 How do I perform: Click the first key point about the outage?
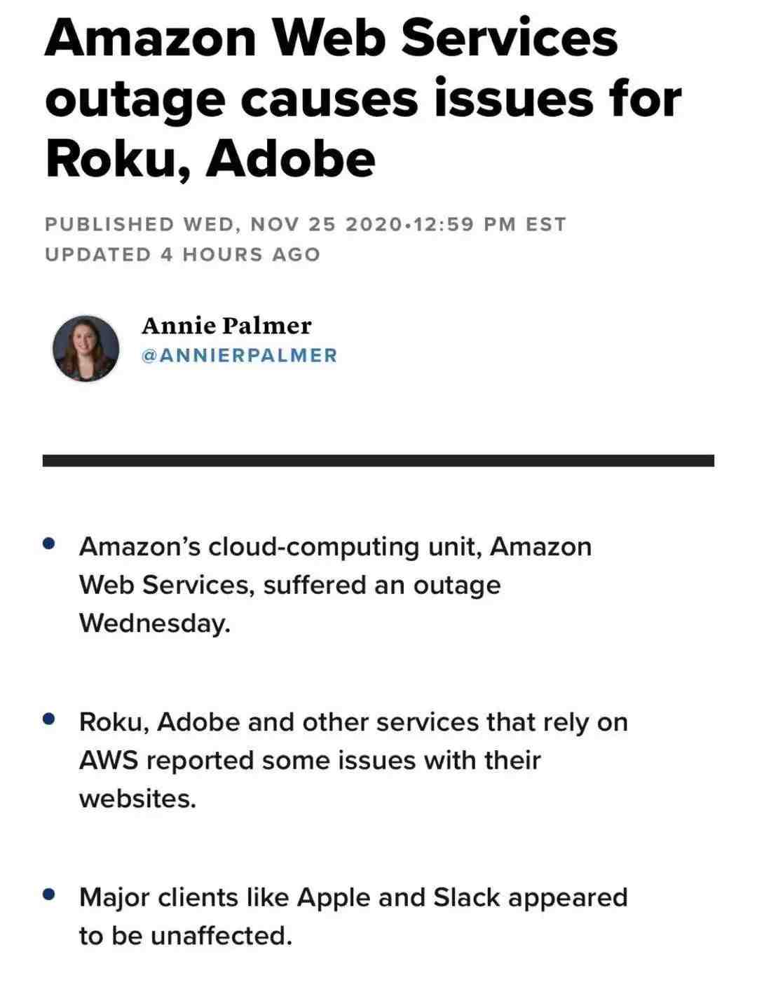point(335,584)
